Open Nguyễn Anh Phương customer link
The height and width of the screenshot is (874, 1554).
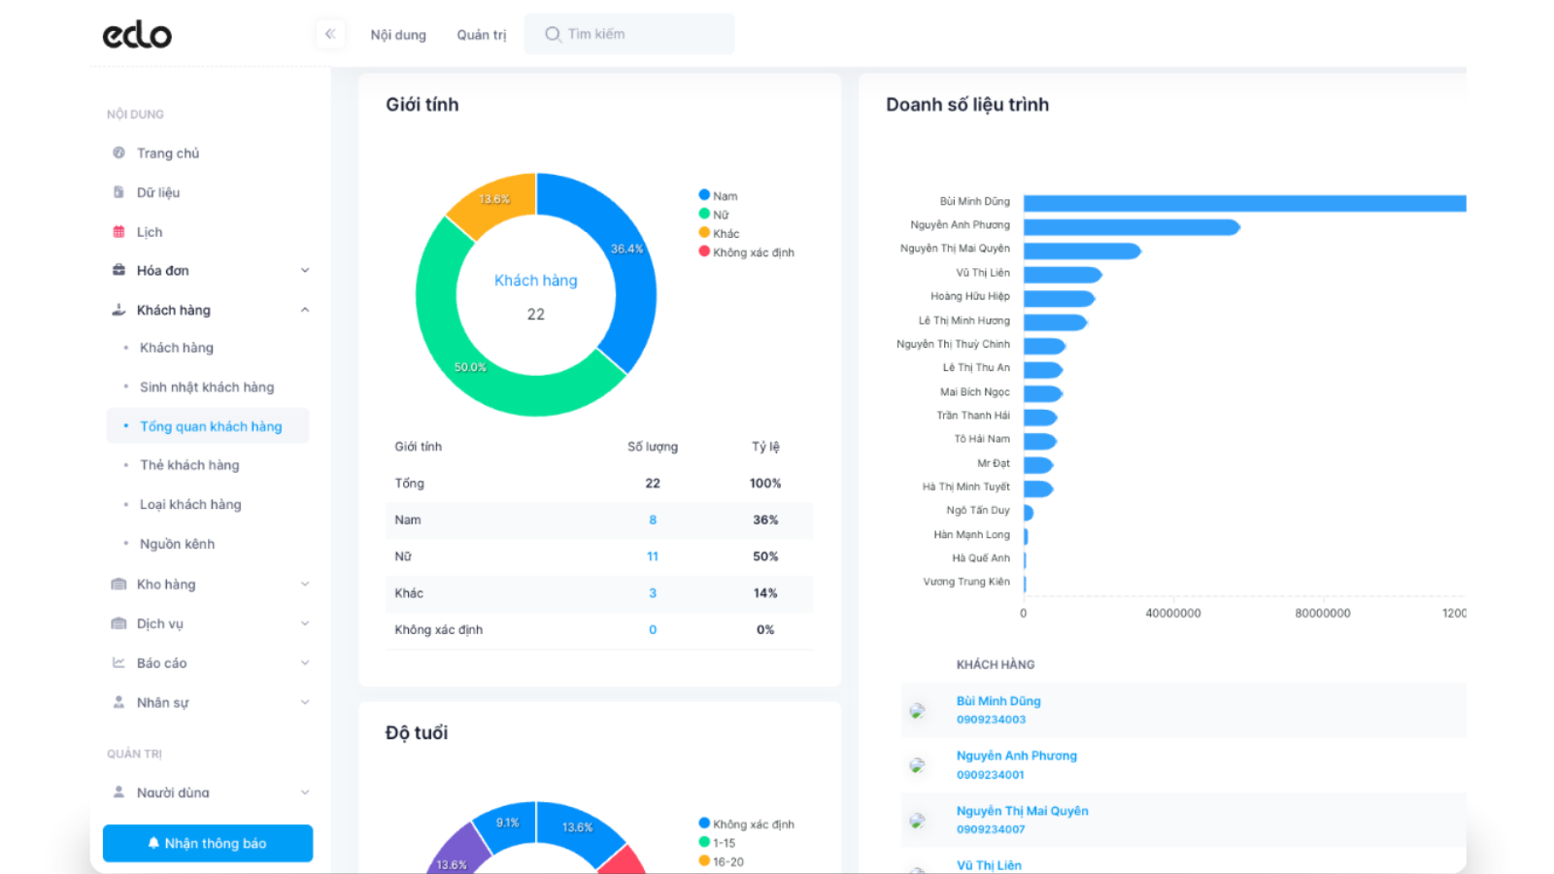pos(1016,756)
